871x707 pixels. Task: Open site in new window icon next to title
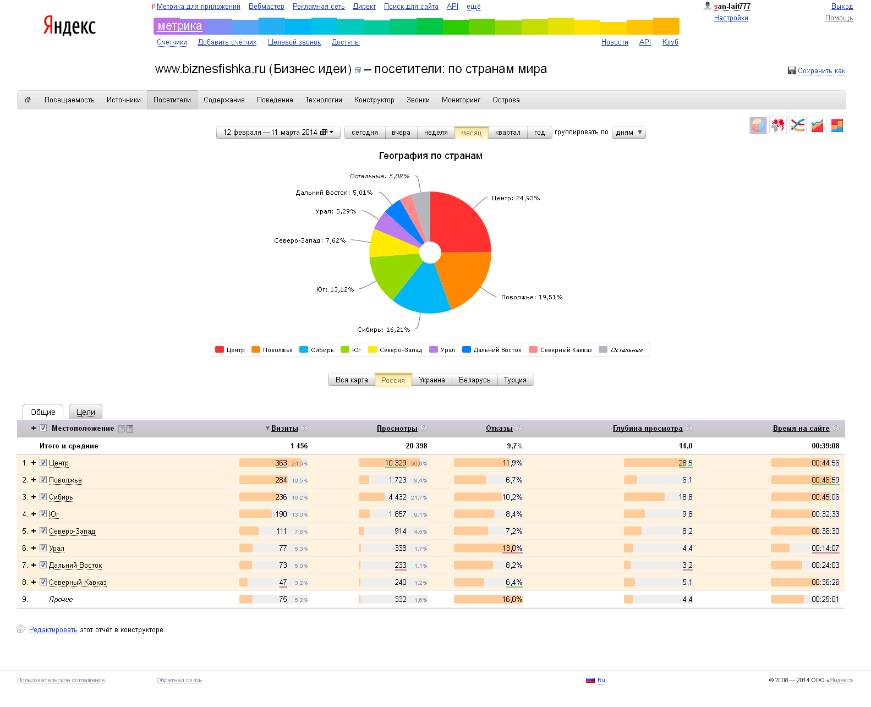pos(358,70)
